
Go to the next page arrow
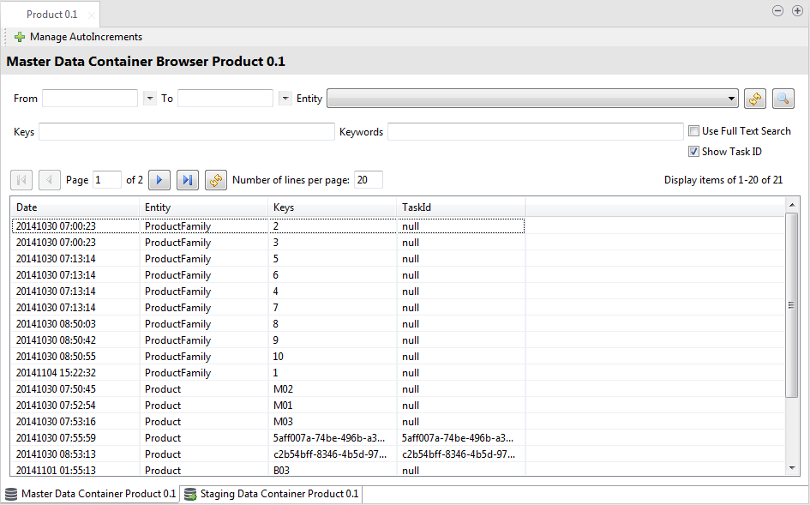[x=159, y=180]
